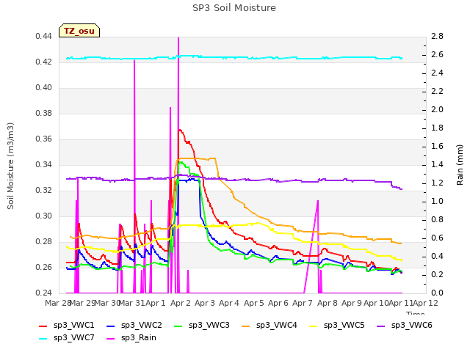Click the Apr 2 date tick label
This screenshot has width=470, height=352.
click(x=181, y=303)
